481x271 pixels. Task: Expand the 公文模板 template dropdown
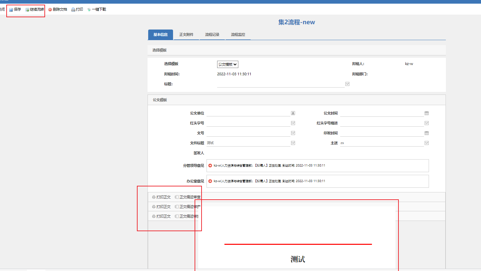[227, 64]
